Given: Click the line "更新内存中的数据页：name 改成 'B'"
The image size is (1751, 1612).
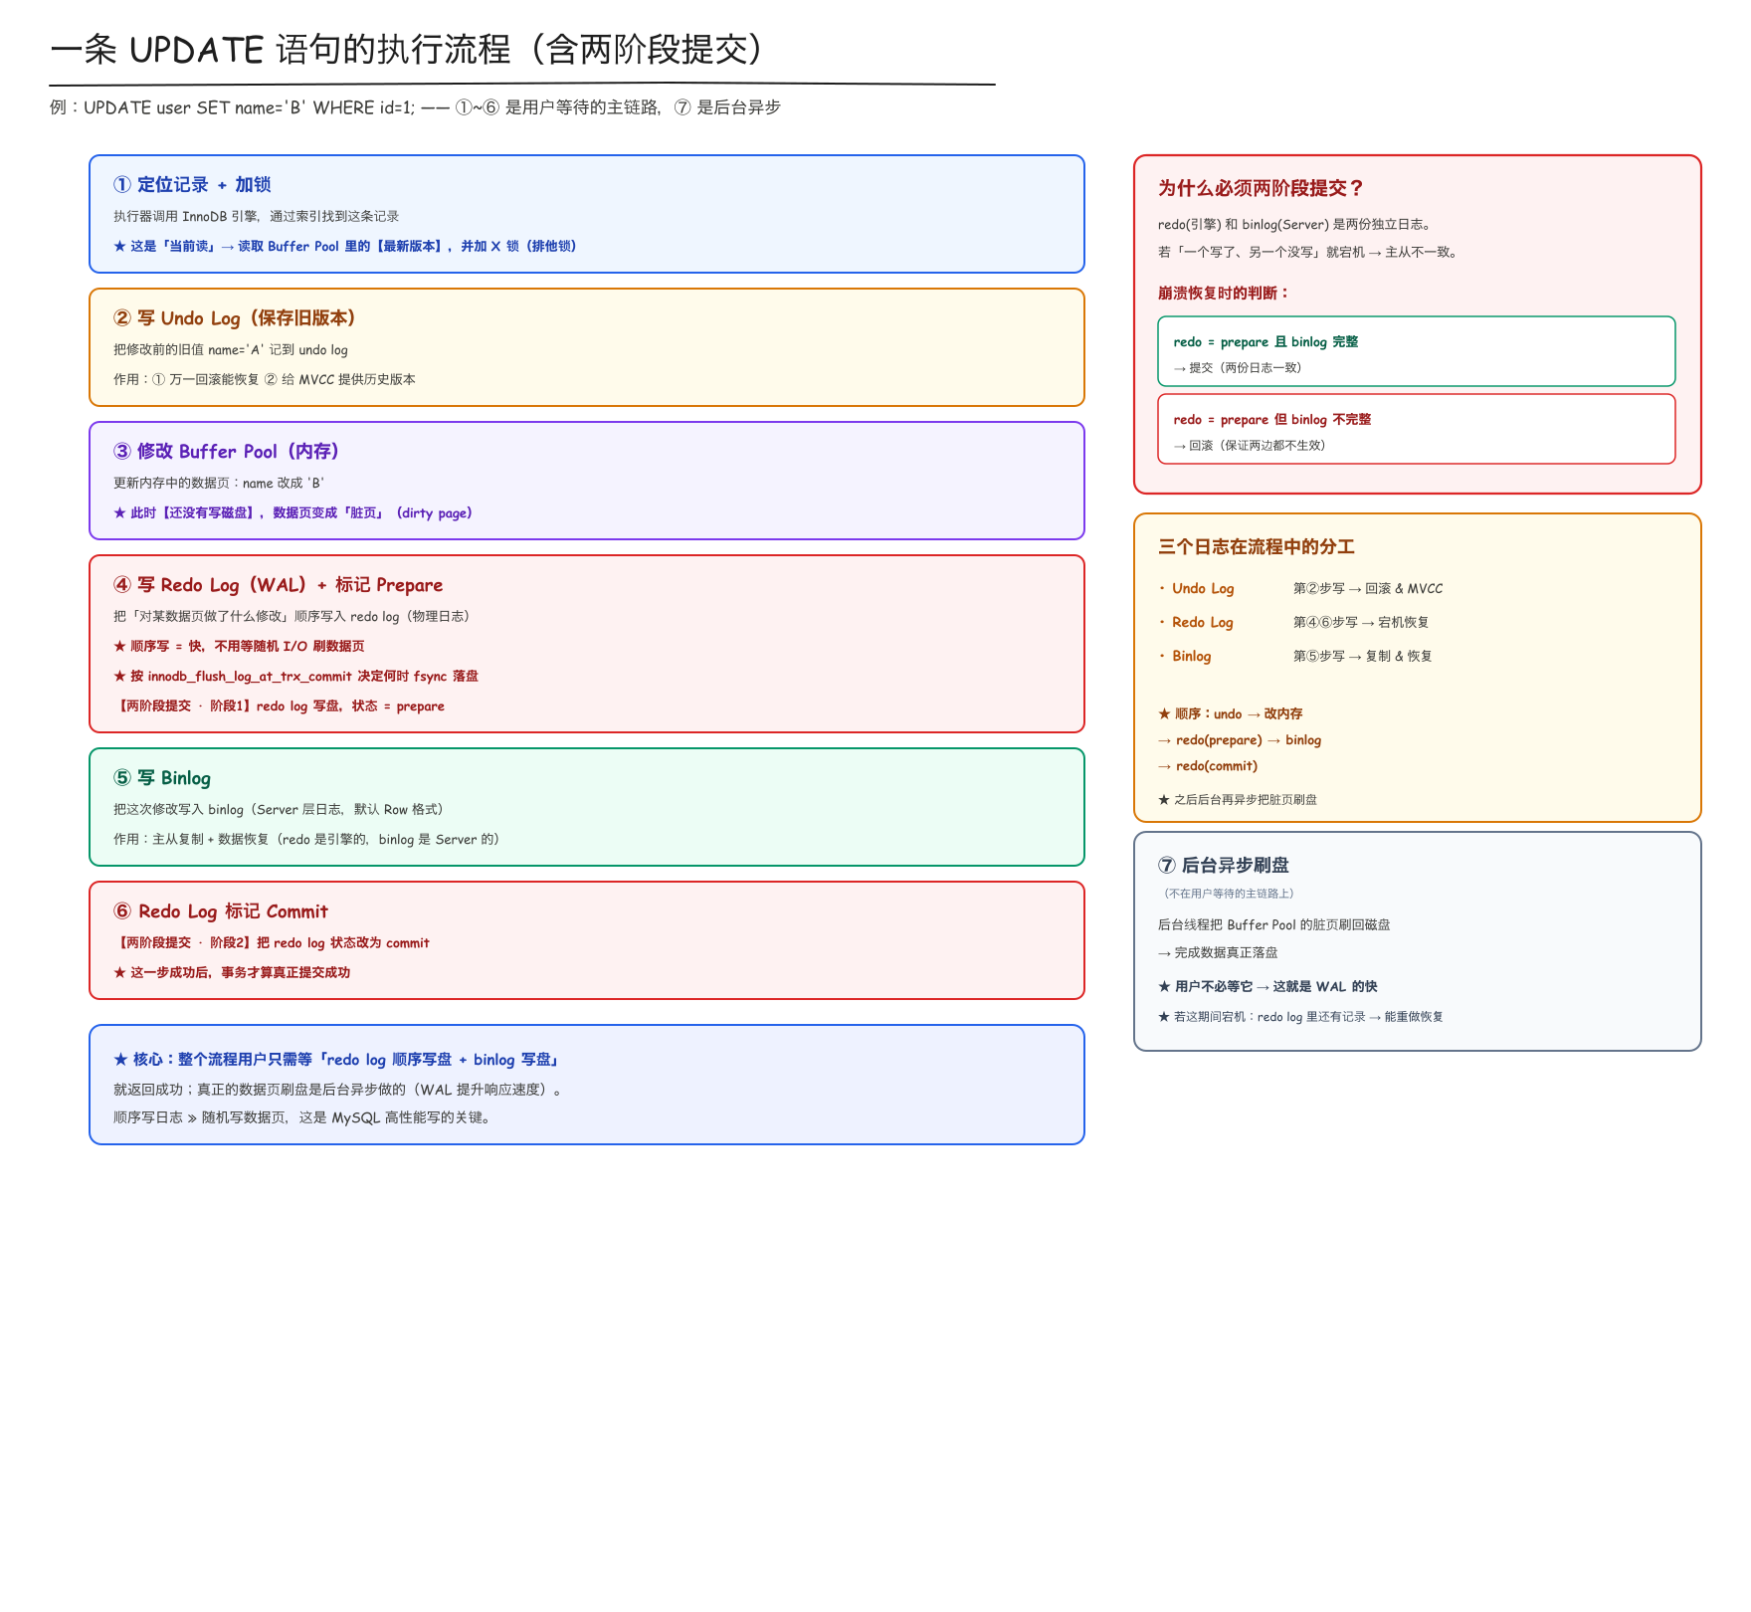Looking at the screenshot, I should [219, 483].
